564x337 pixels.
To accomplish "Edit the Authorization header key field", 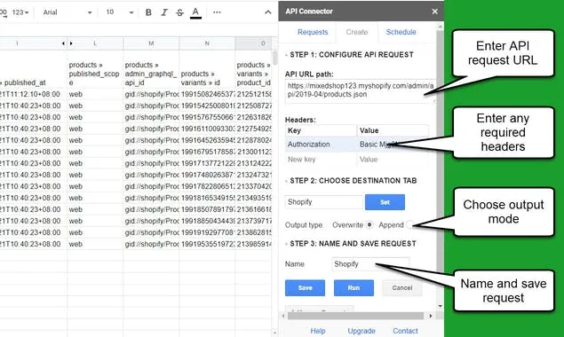I will (x=322, y=145).
